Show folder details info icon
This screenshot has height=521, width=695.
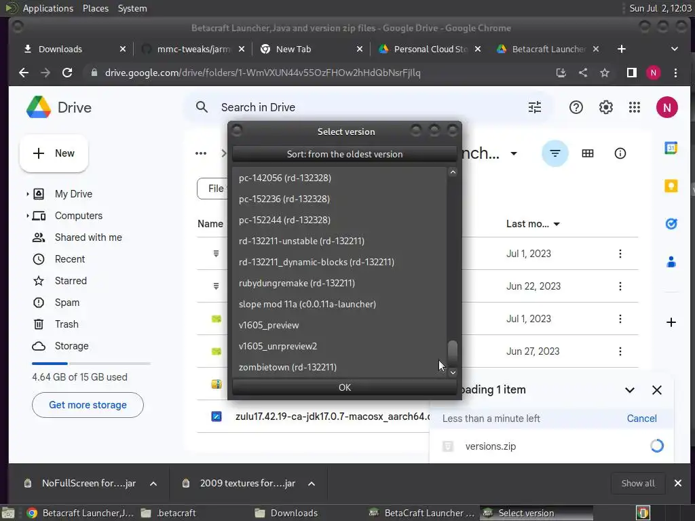click(x=620, y=153)
